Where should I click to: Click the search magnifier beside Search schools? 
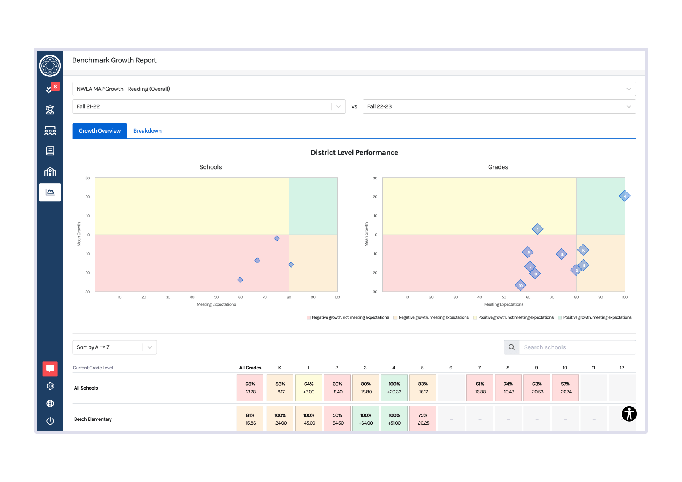click(511, 347)
